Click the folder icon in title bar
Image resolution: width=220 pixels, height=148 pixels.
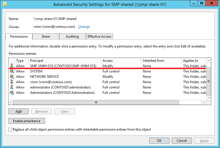coord(5,4)
